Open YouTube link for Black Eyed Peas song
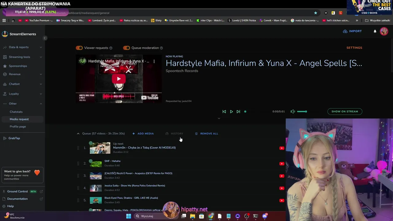Viewport: 393px width, 221px height. pyautogui.click(x=282, y=200)
